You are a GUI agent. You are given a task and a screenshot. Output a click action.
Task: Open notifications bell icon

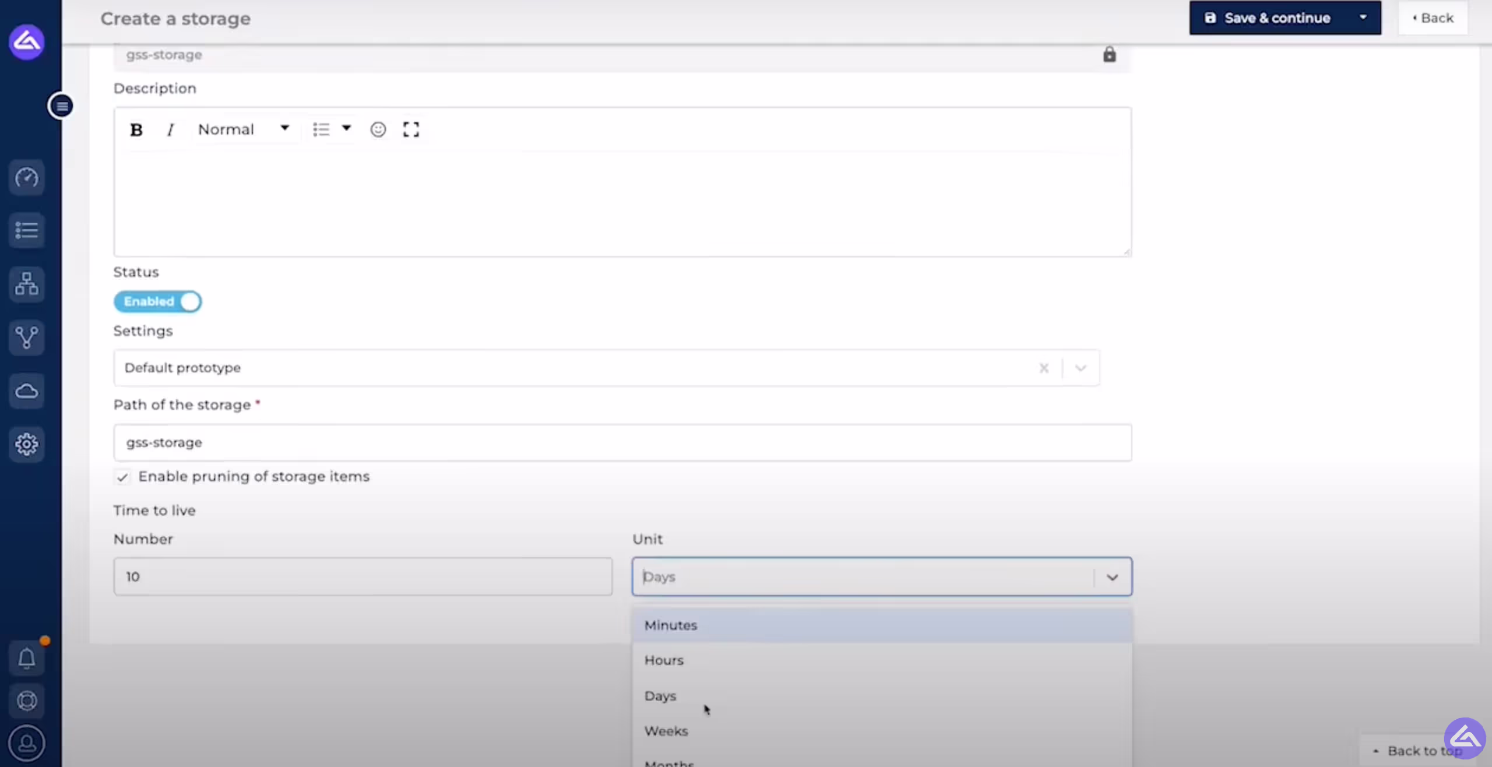(x=27, y=659)
